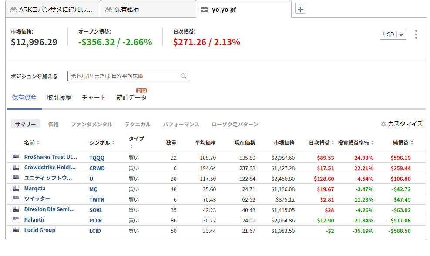Image resolution: width=430 pixels, height=256 pixels.
Task: Switch to 保有銘柄 watchlist tab
Action: 148,10
